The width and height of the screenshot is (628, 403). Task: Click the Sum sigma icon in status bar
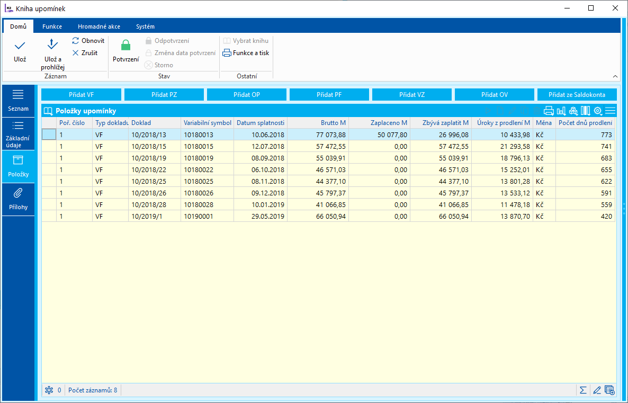583,390
